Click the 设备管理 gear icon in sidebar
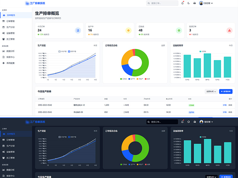The height and width of the screenshot is (178, 238). pos(4,33)
